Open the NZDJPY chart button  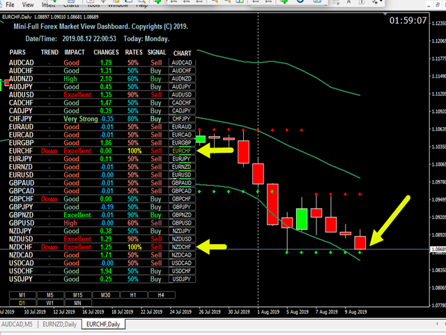point(182,231)
